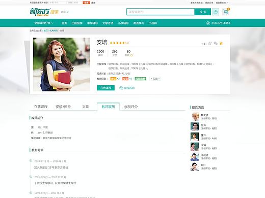Click the breadcrumb 首页 link
This screenshot has height=198, width=265.
pos(45,30)
